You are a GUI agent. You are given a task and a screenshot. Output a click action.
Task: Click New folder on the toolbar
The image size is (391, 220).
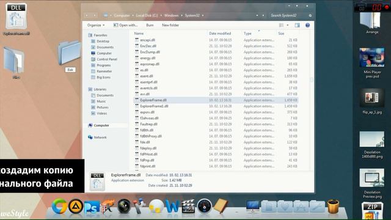[170, 25]
